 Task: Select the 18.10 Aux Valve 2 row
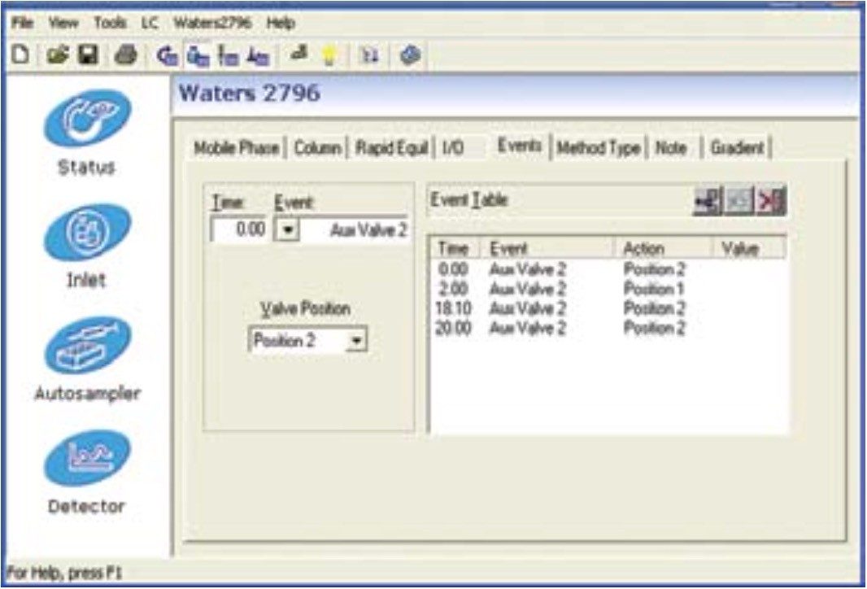[x=608, y=308]
